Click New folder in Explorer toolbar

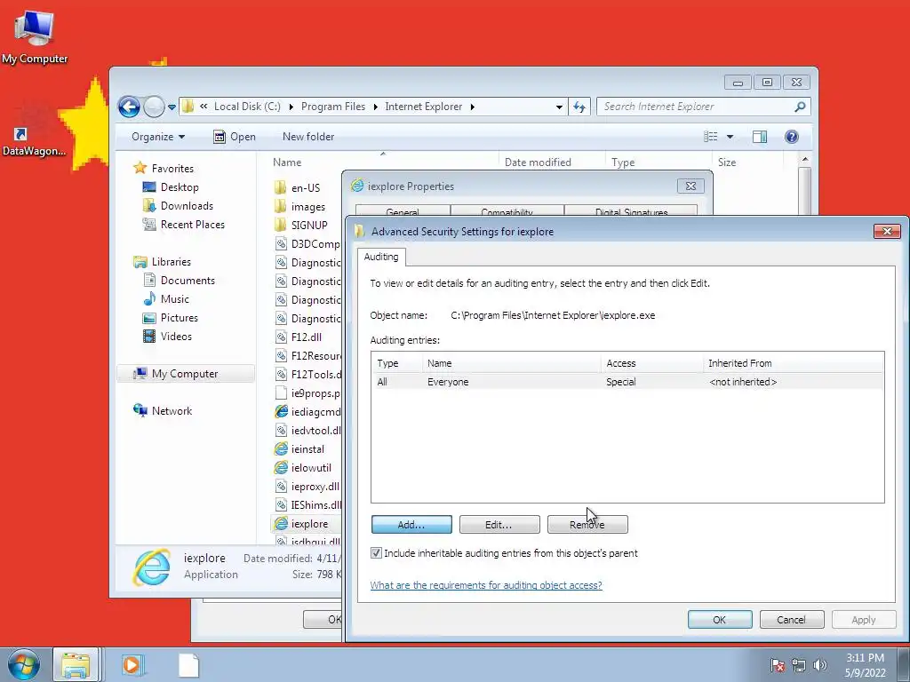pyautogui.click(x=308, y=137)
